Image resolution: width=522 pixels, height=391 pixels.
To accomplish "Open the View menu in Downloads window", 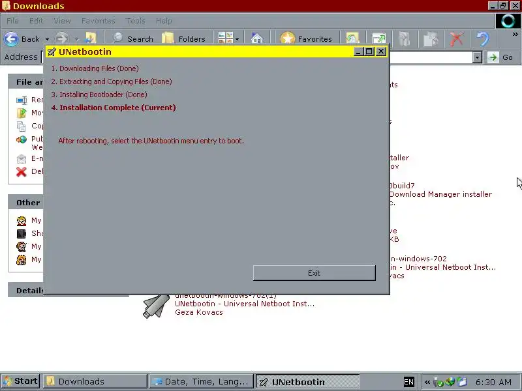I will pos(62,21).
